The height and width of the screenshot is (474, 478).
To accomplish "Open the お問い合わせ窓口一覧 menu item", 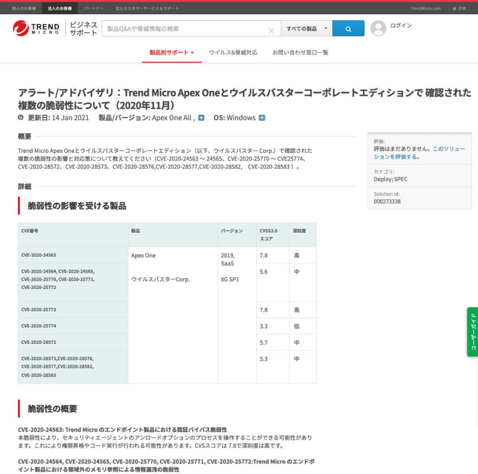I will coord(301,53).
